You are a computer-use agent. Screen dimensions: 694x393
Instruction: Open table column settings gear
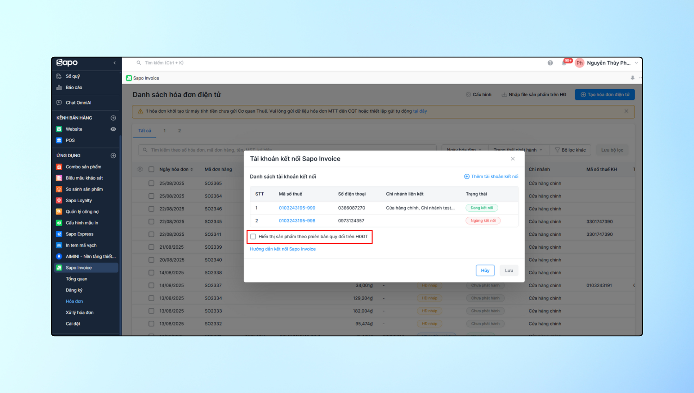point(140,169)
